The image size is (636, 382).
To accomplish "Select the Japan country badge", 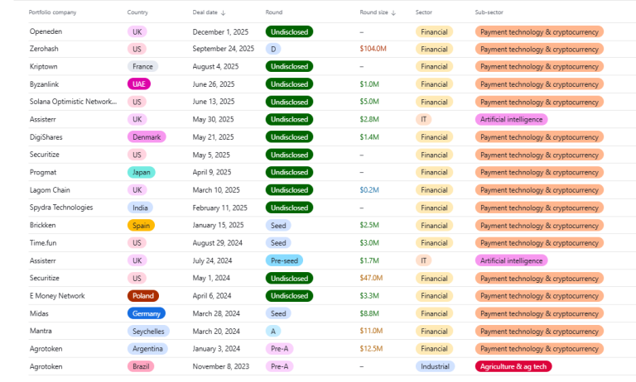I will (142, 172).
